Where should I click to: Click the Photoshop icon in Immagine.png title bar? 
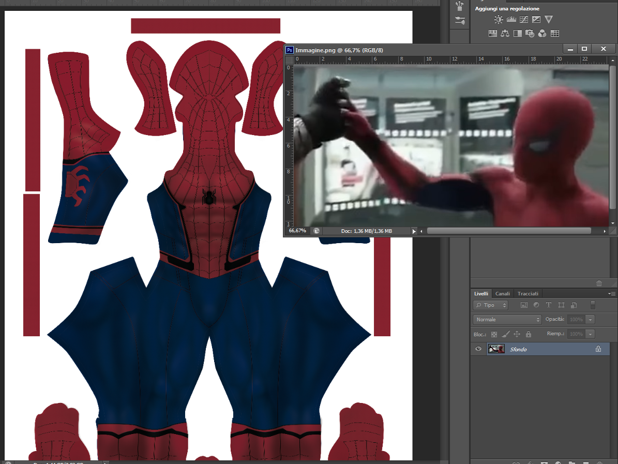pyautogui.click(x=290, y=50)
